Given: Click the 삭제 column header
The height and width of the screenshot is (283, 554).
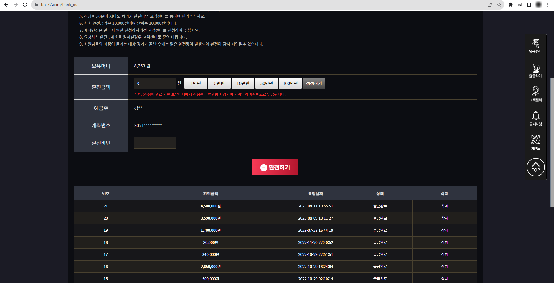Looking at the screenshot, I should (445, 194).
